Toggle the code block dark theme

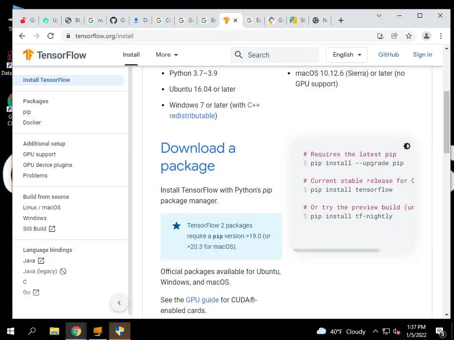tap(407, 146)
